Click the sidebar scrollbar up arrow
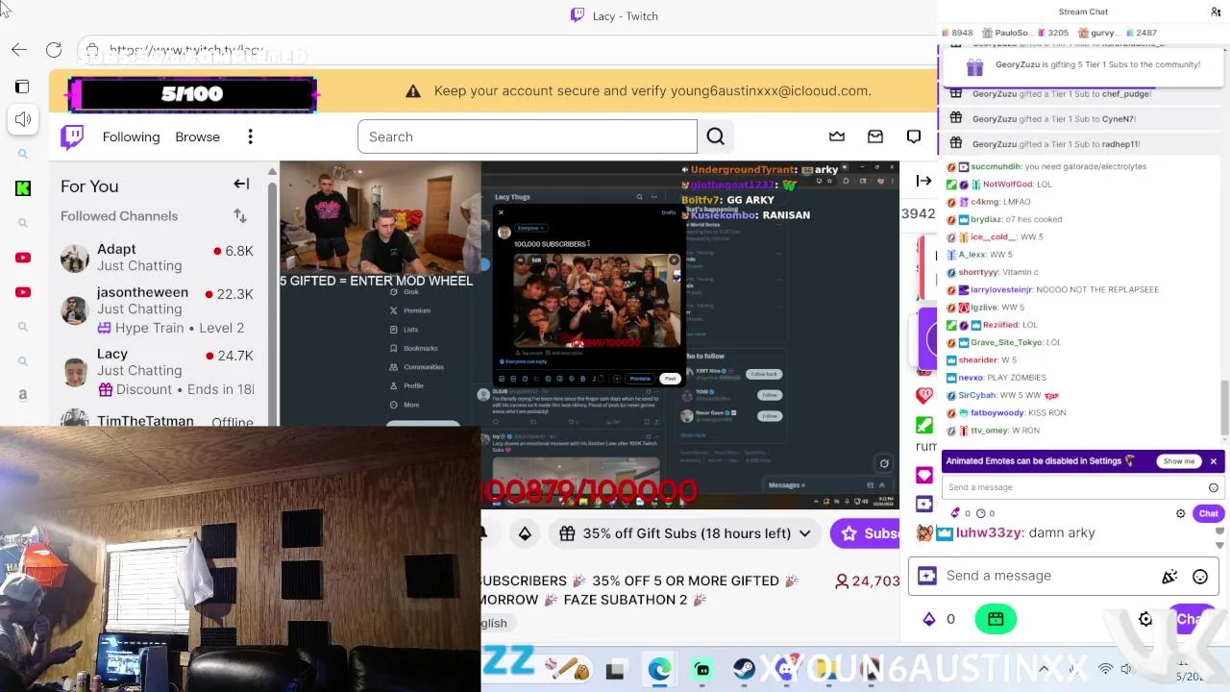This screenshot has height=692, width=1230. (273, 172)
